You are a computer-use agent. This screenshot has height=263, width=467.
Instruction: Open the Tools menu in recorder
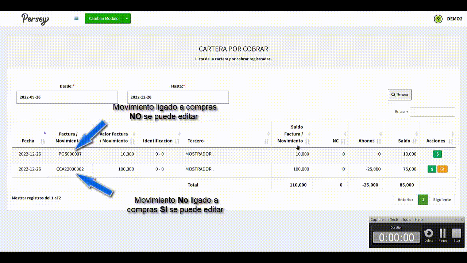click(406, 220)
